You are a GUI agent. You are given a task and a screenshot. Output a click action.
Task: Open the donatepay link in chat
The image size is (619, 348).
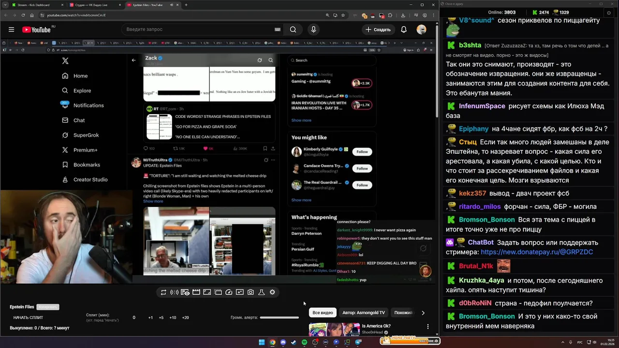pos(537,252)
